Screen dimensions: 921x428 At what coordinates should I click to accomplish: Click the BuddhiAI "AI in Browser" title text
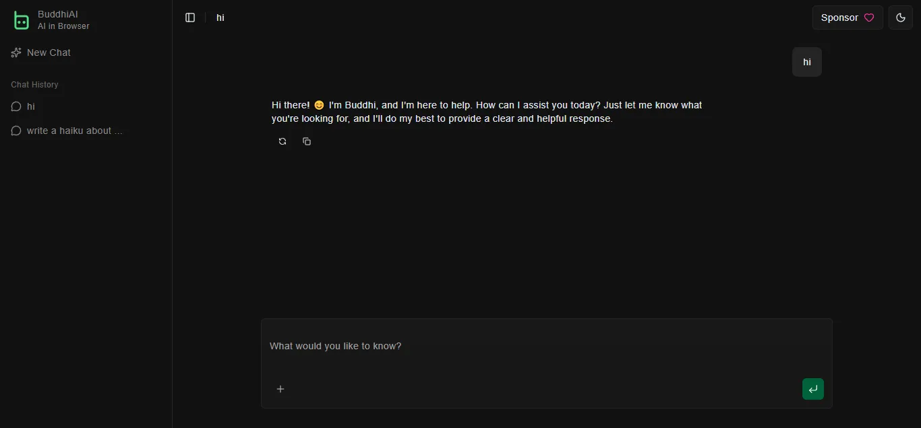click(x=63, y=20)
